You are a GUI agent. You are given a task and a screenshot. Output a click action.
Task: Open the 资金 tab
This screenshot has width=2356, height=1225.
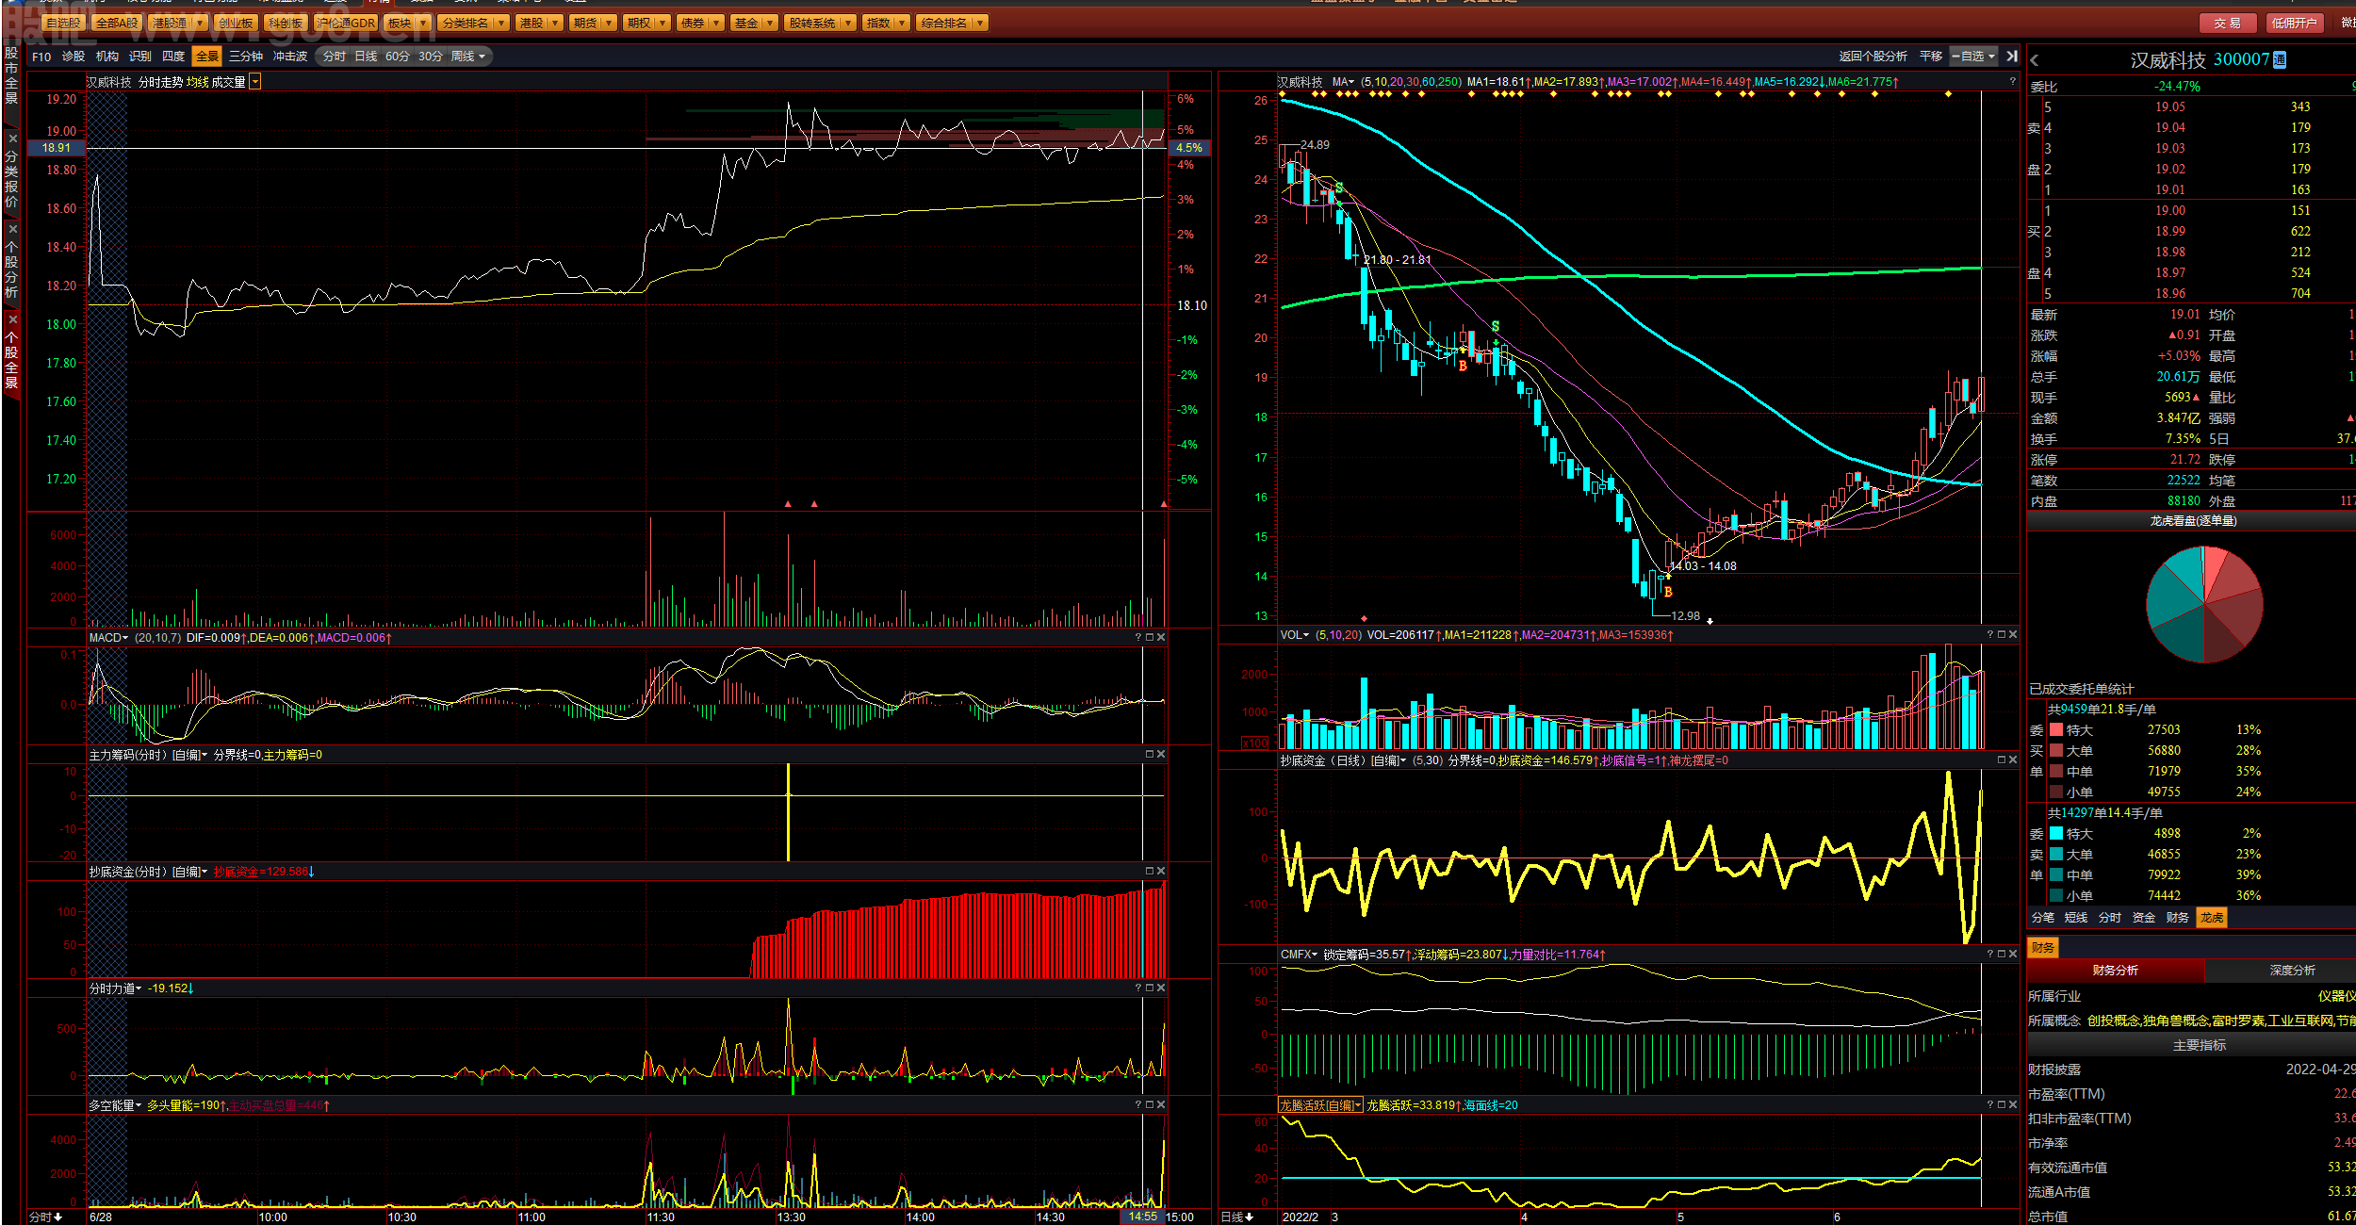click(x=2144, y=918)
